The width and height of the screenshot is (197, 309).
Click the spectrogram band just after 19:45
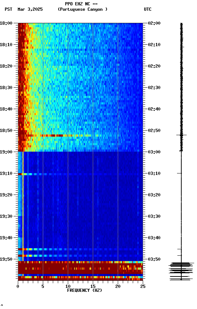coord(80,249)
